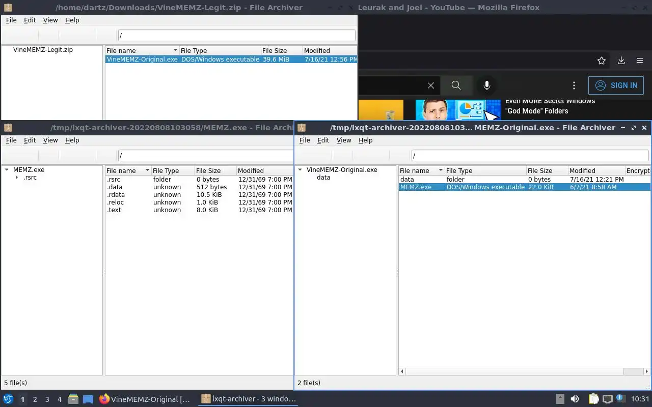The image size is (652, 407).
Task: Open File menu in VineMEMZ-Legit.zip window
Action: tap(11, 20)
